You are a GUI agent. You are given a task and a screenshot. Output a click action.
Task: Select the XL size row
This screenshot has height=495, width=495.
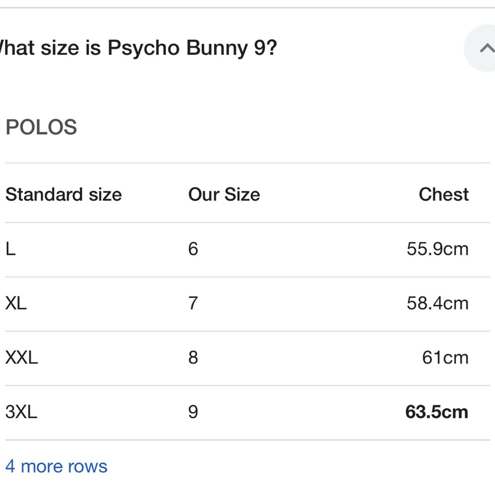(x=15, y=303)
